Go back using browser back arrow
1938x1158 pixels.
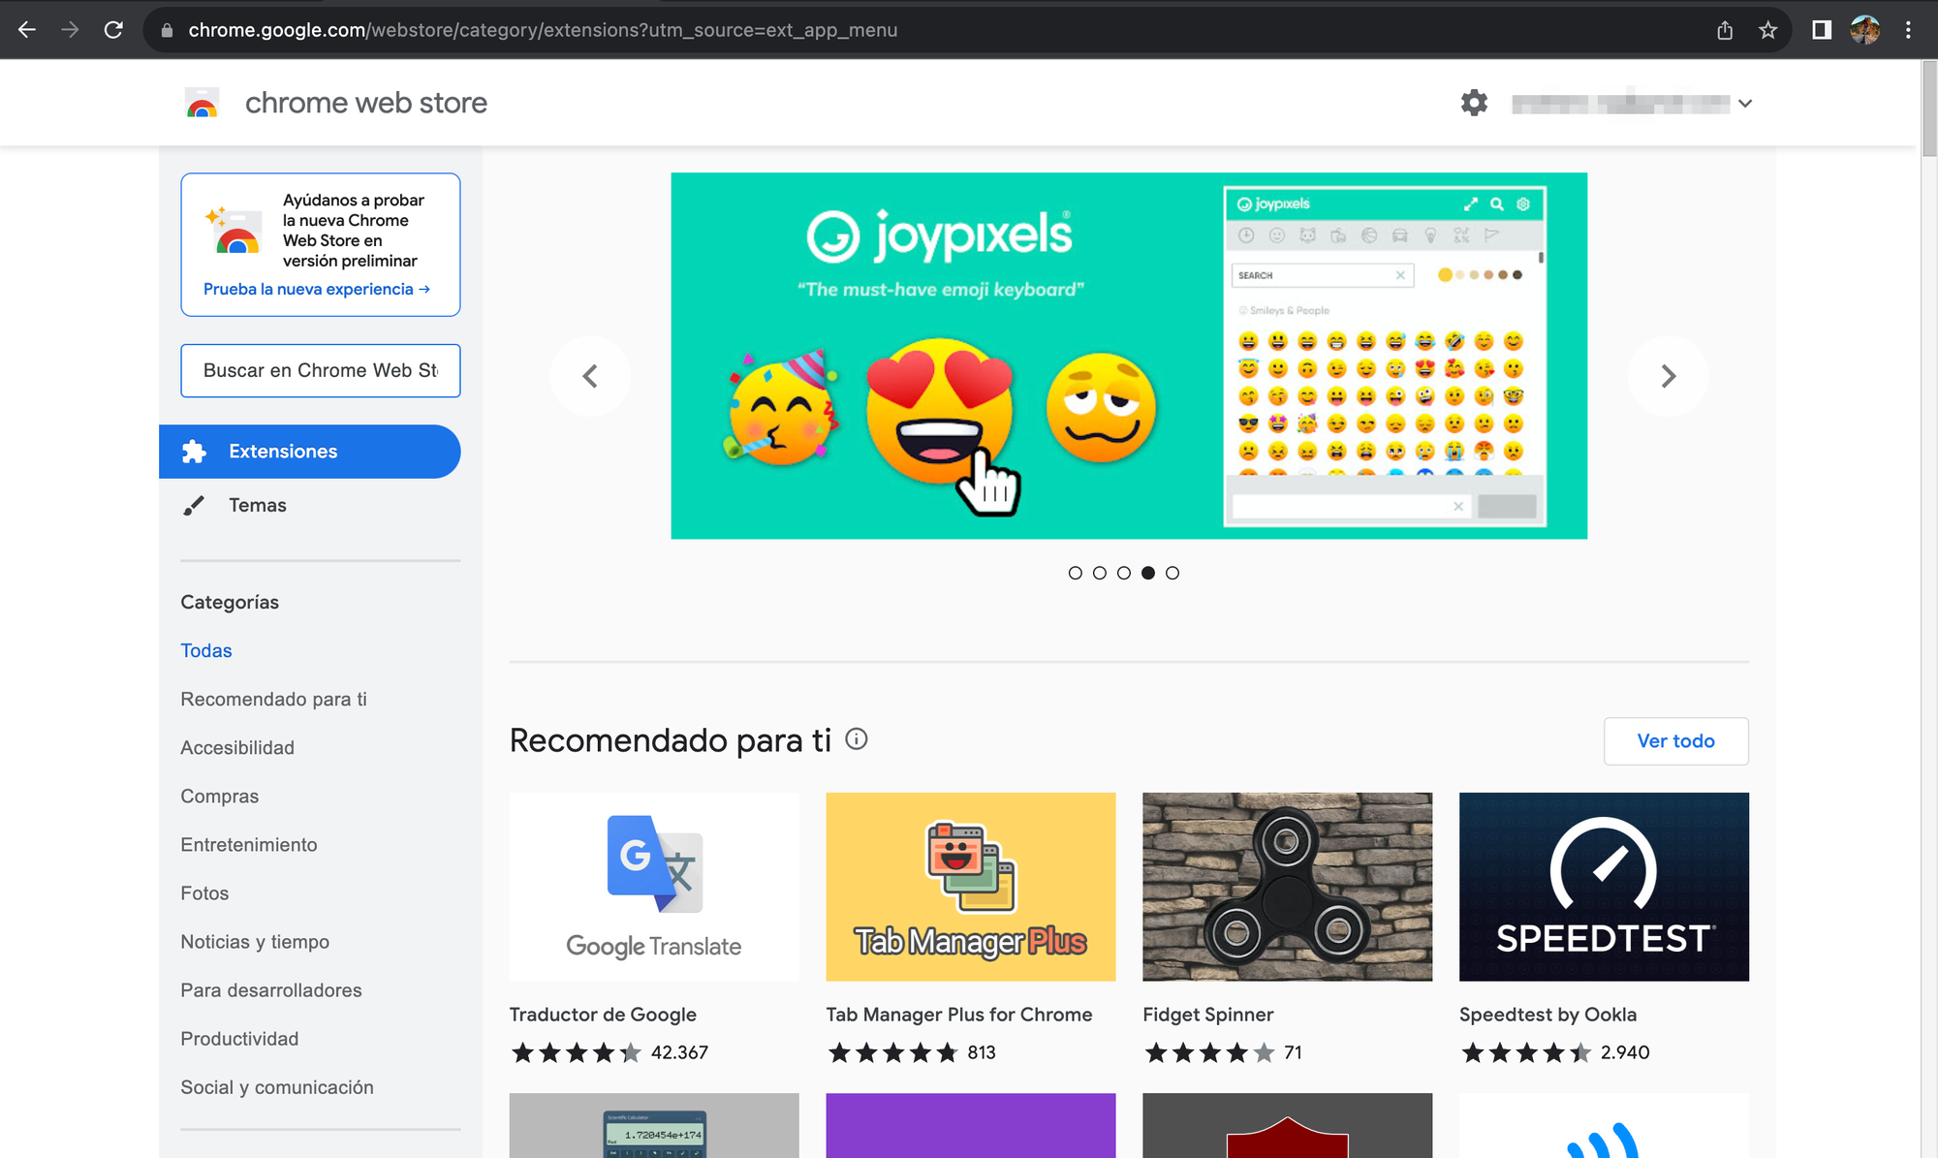(x=27, y=30)
